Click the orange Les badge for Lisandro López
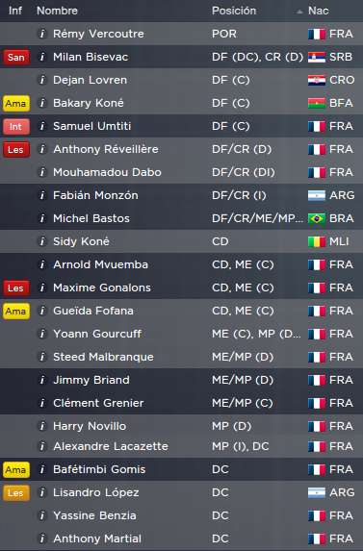This screenshot has height=551, width=363. (x=15, y=493)
